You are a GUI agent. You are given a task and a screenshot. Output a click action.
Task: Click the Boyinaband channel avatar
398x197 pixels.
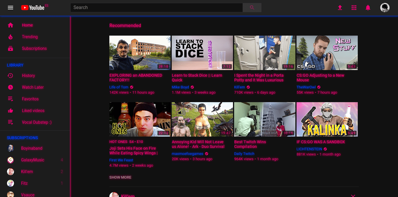tap(10, 148)
